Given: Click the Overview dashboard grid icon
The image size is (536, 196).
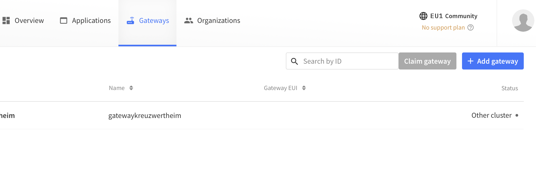Looking at the screenshot, I should tap(6, 21).
